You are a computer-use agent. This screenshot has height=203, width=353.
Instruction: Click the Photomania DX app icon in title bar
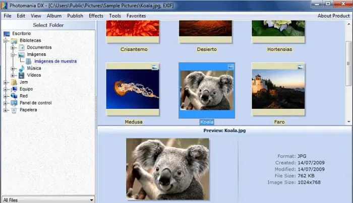coord(4,6)
